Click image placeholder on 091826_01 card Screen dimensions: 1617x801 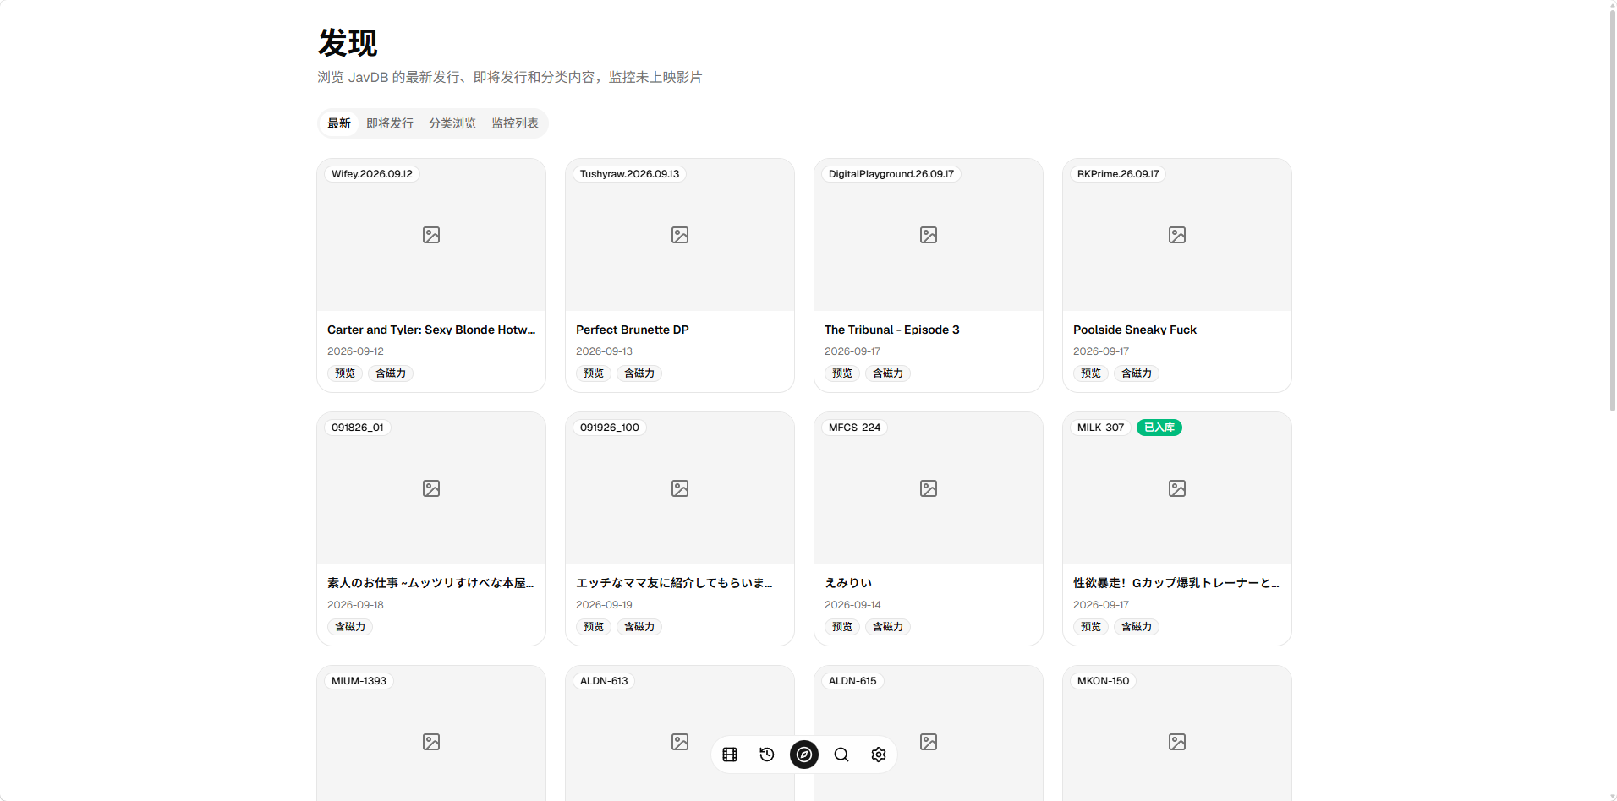[x=431, y=488]
